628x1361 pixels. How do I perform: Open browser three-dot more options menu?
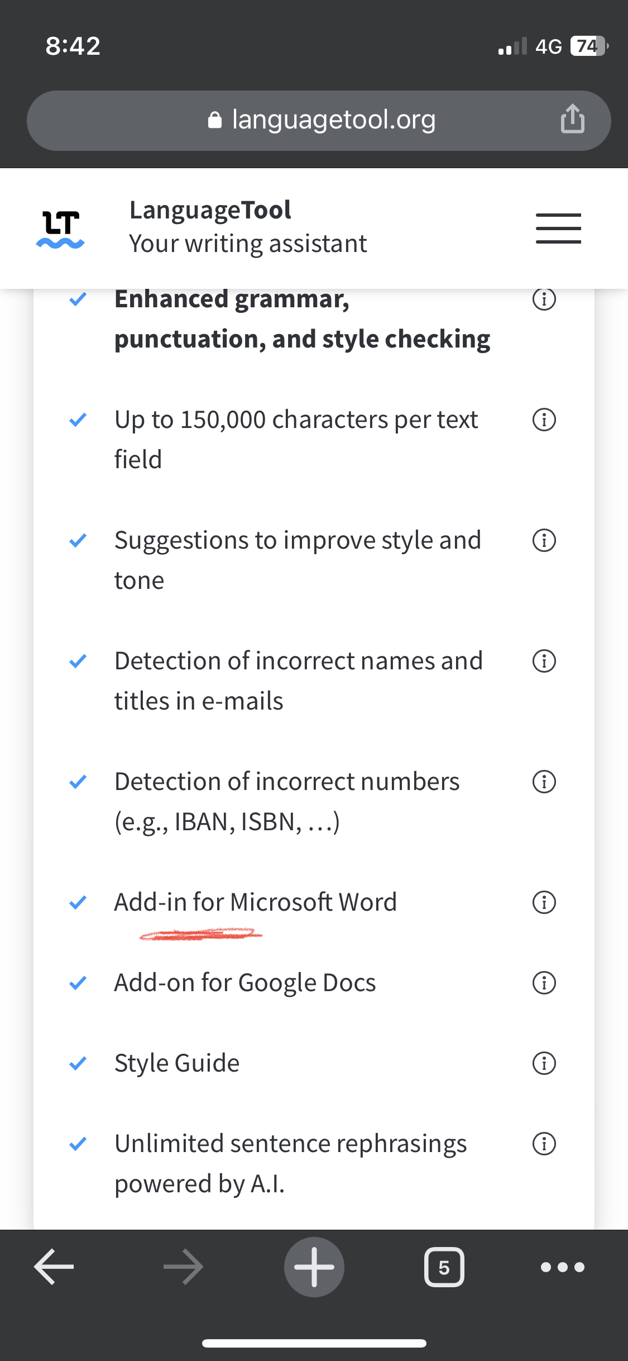562,1267
